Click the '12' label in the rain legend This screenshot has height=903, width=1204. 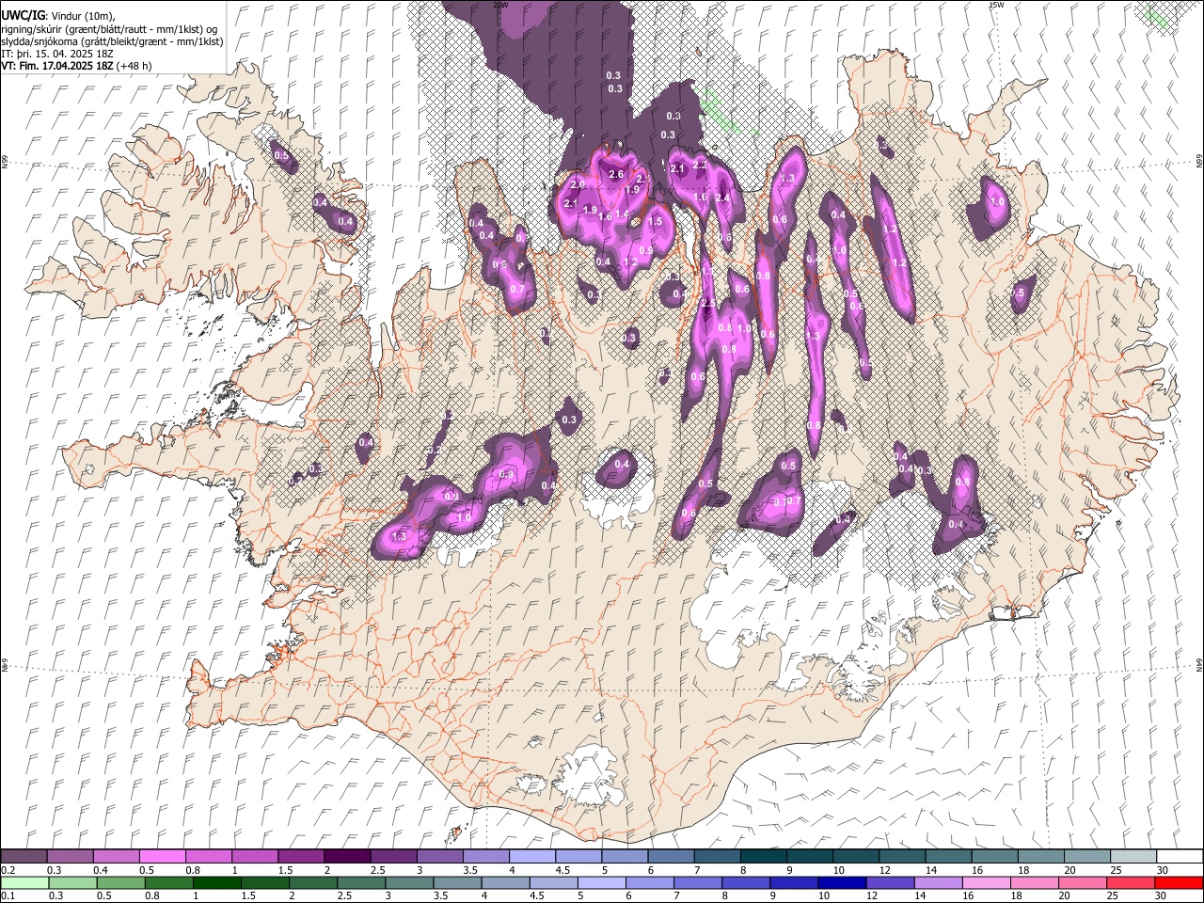click(872, 895)
